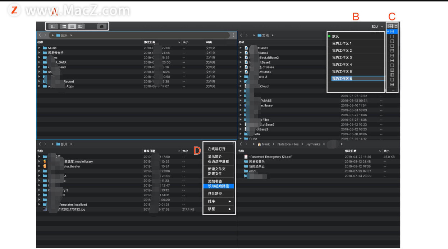Click the arrow after 文稿 in the path bar
The image size is (448, 249).
click(273, 35)
